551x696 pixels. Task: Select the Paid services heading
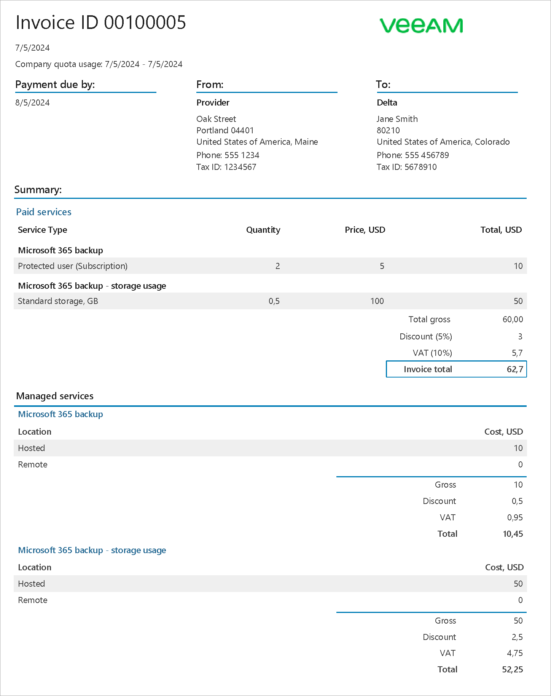pos(44,212)
